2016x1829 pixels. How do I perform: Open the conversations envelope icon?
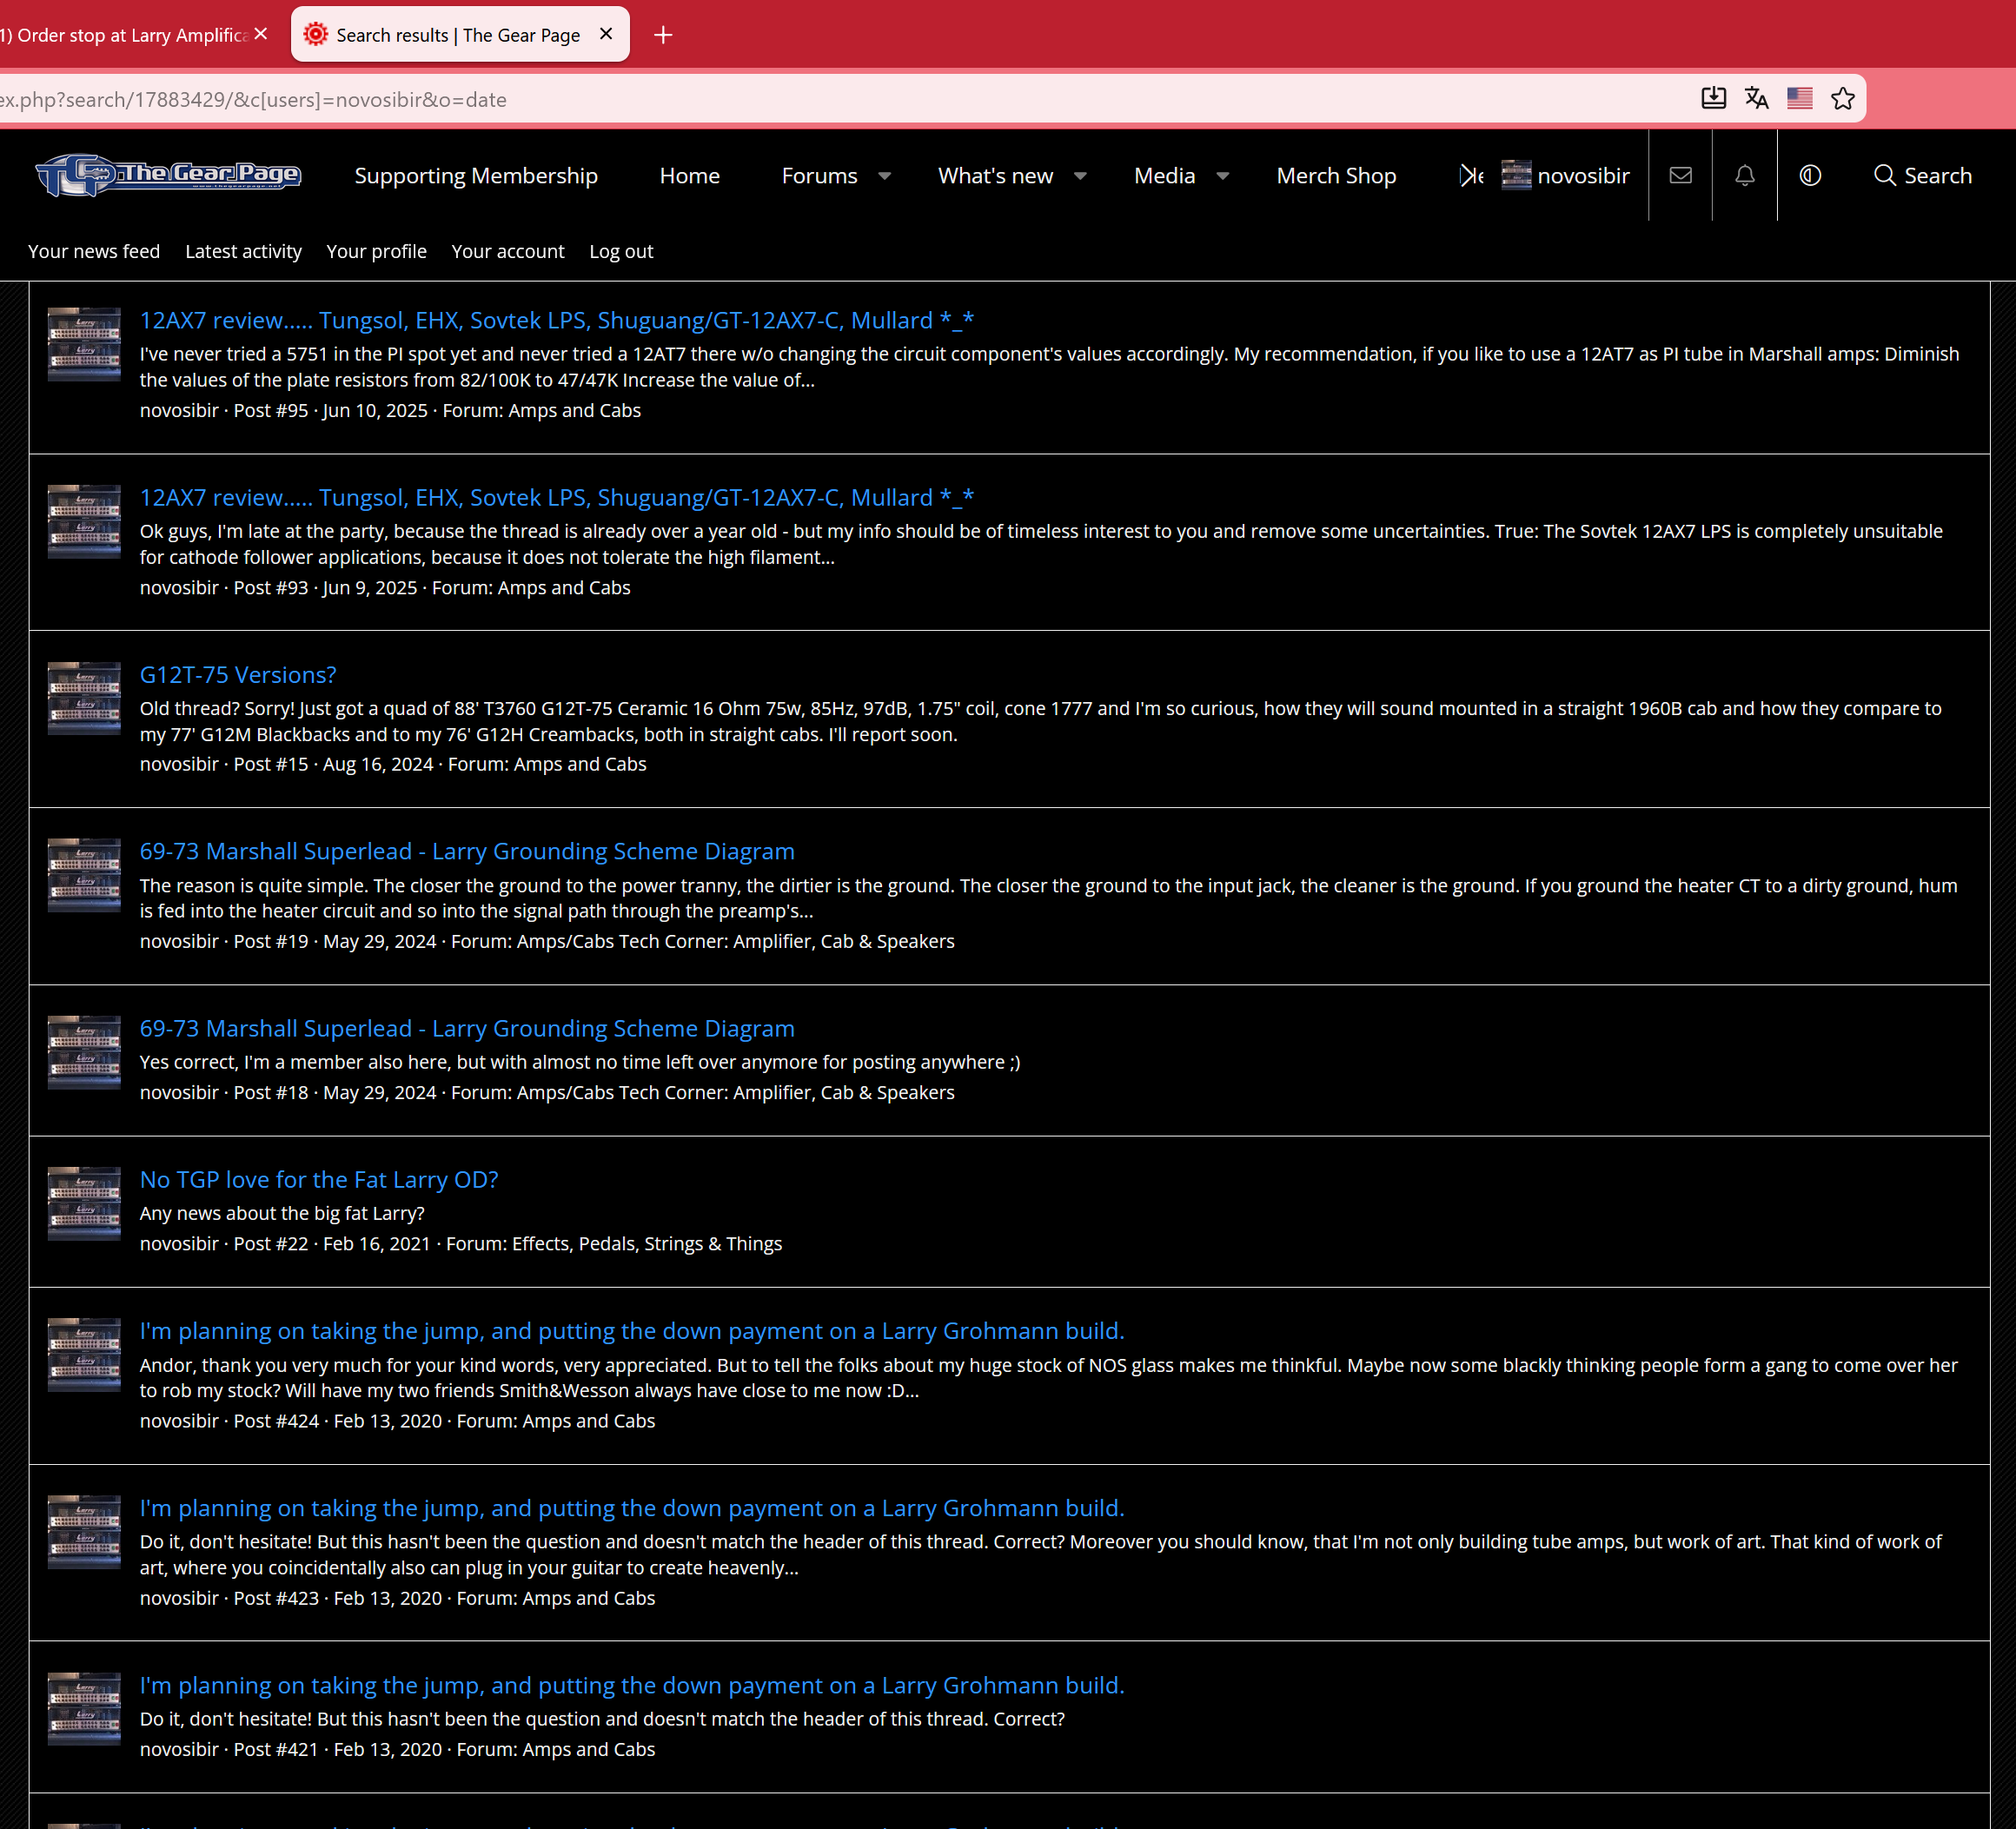(1680, 175)
